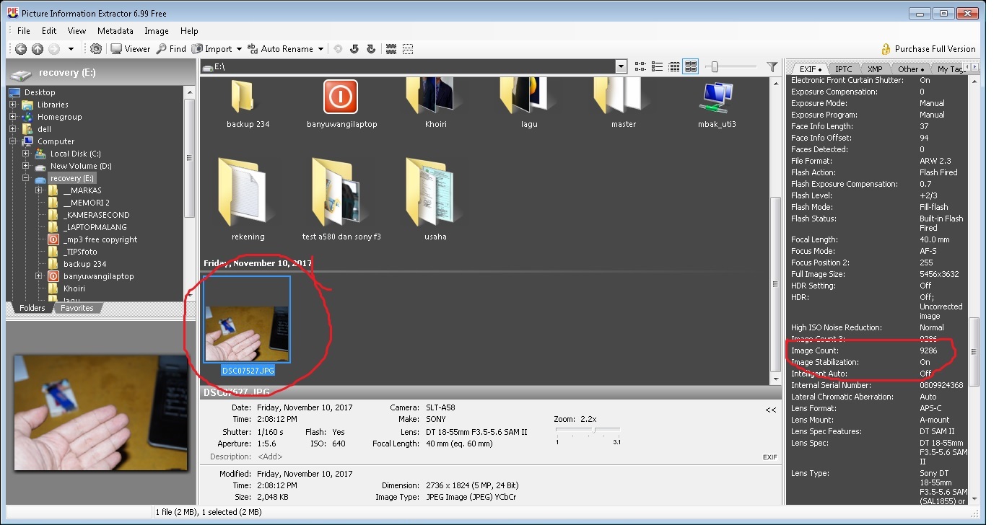The width and height of the screenshot is (999, 525).
Task: Expand the Local Disk (C:) tree node
Action: click(x=26, y=154)
